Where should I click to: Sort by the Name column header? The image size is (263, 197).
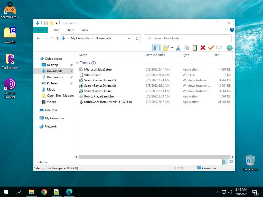[111, 55]
